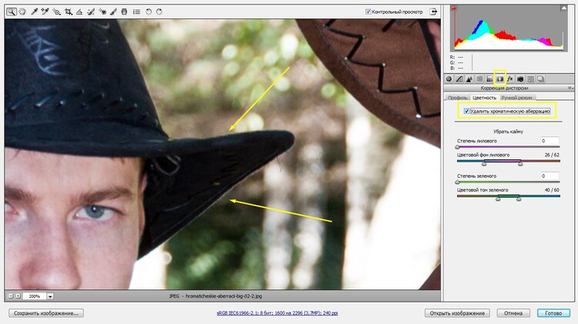The height and width of the screenshot is (324, 578).
Task: Open the Effects fx panel icon
Action: [x=510, y=78]
